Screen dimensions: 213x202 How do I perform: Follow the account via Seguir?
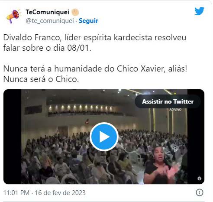point(88,21)
